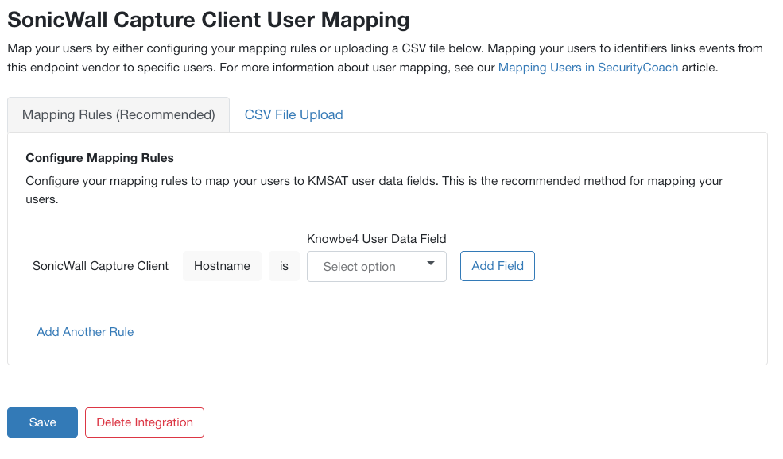The height and width of the screenshot is (459, 783).
Task: Click the Add Field button
Action: [x=498, y=266]
